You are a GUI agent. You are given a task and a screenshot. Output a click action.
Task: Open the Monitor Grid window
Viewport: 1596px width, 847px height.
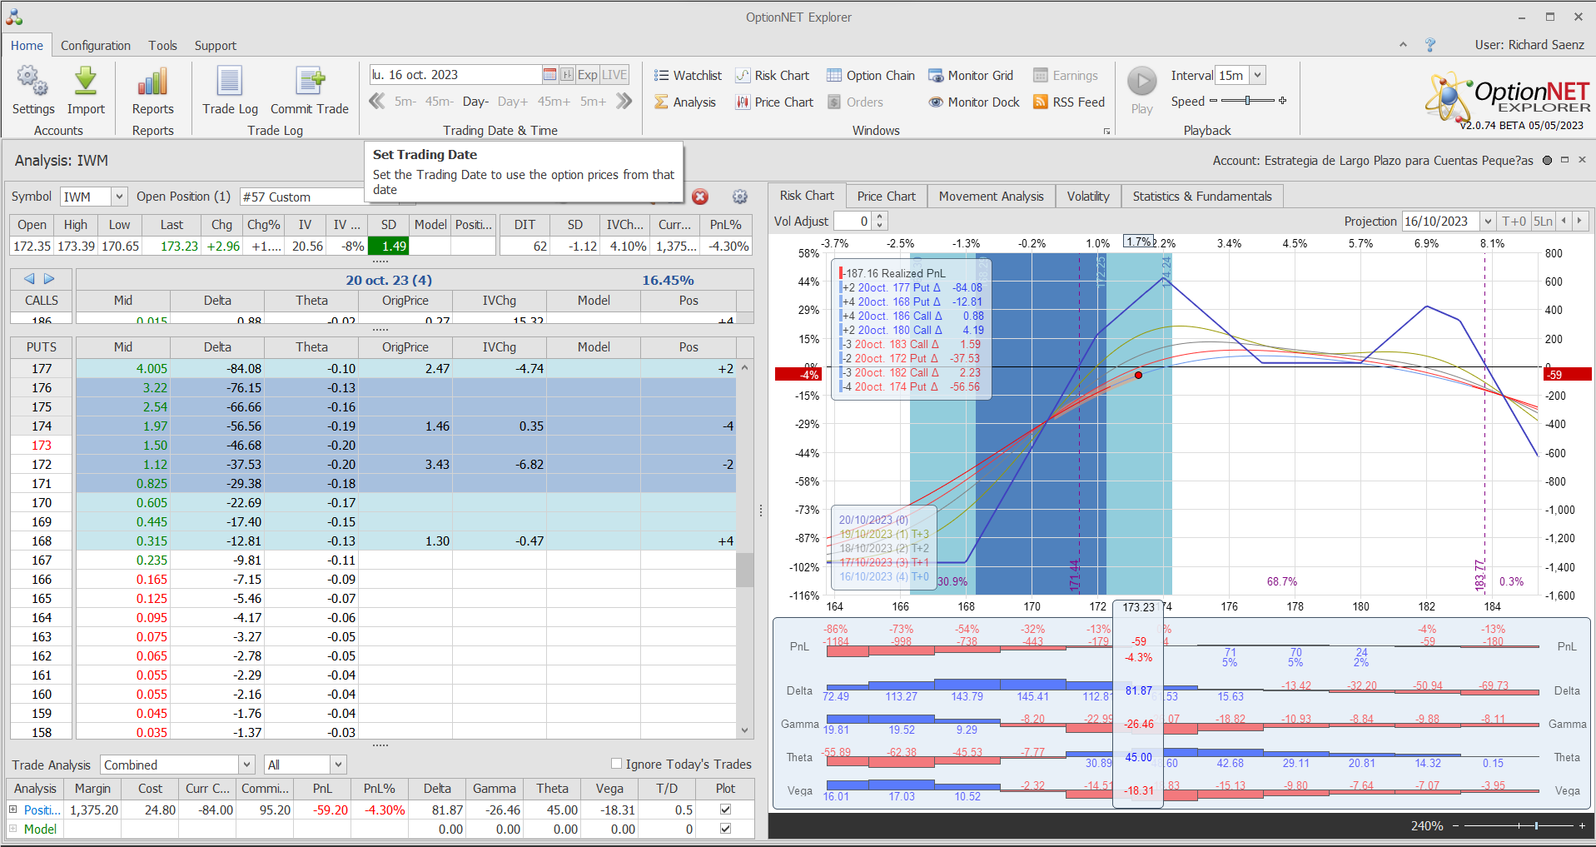(x=971, y=76)
